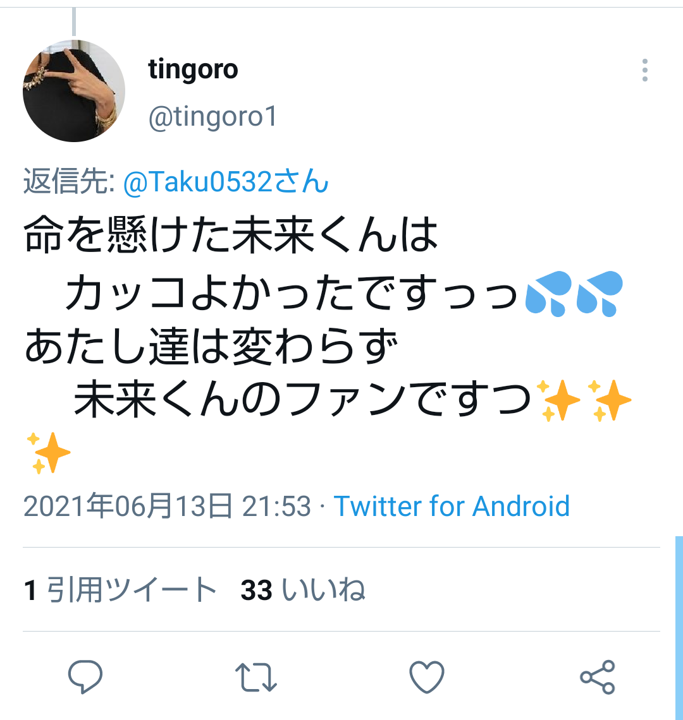Open the tingoro display name profile
The height and width of the screenshot is (720, 683).
(x=193, y=70)
